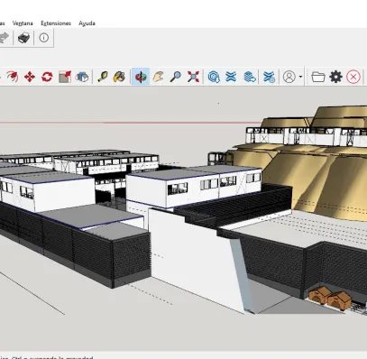This screenshot has height=359, width=367.
Task: Select the Orbit tool
Action: pos(141,77)
